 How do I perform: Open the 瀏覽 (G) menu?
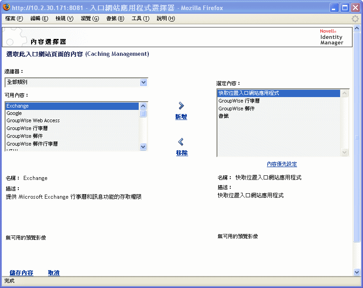(90, 18)
